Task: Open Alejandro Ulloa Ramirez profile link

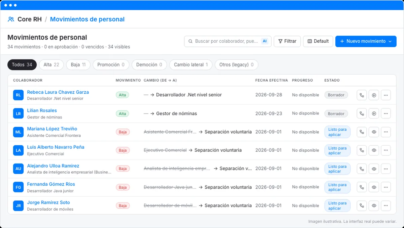Action: (53, 166)
